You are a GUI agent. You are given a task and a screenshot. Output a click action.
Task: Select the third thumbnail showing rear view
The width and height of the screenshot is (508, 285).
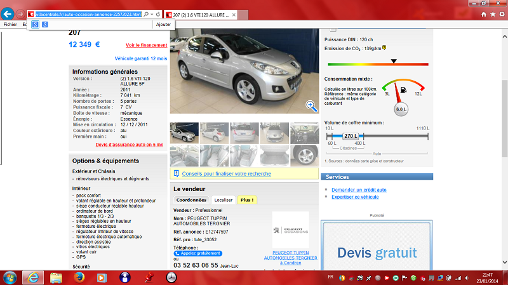(x=244, y=133)
